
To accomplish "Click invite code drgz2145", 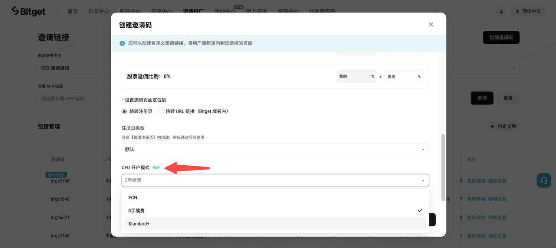I will point(60,236).
